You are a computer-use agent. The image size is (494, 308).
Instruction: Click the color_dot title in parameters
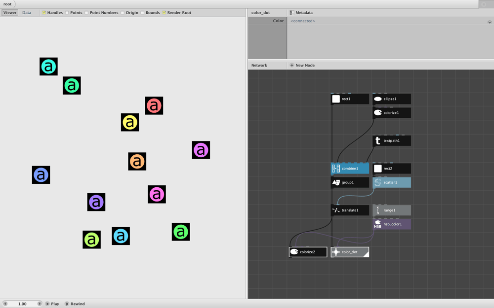tap(260, 13)
